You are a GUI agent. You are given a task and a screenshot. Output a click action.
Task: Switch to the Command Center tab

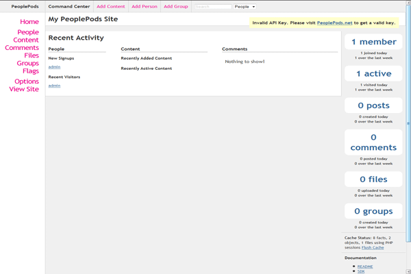(x=68, y=7)
